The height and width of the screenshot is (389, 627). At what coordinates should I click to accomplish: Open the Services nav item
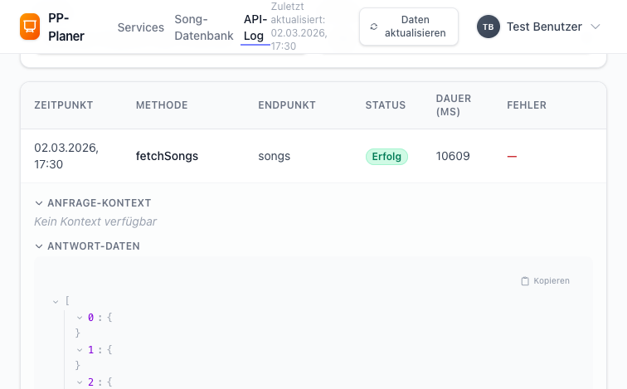141,27
